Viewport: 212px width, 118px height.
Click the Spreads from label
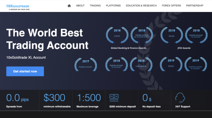[14, 106]
